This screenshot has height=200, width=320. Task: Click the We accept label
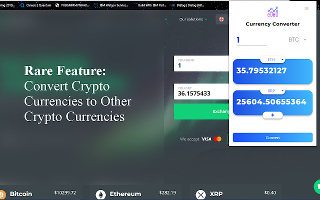[x=189, y=139]
